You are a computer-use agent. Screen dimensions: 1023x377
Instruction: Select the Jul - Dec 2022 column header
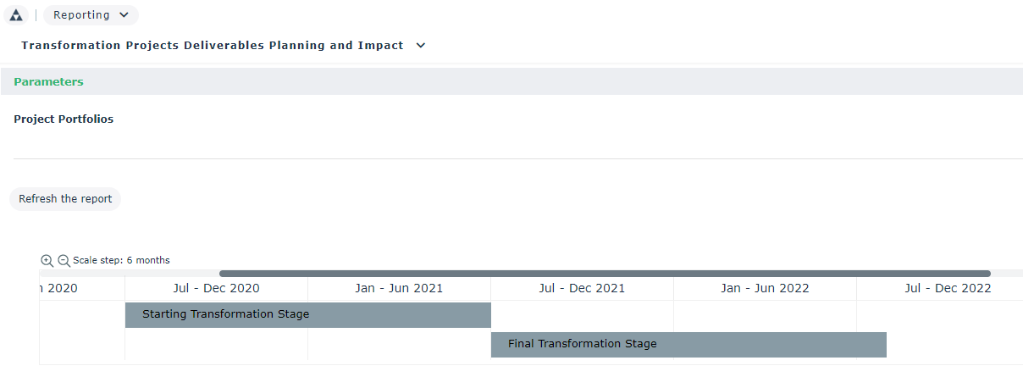[x=948, y=289]
